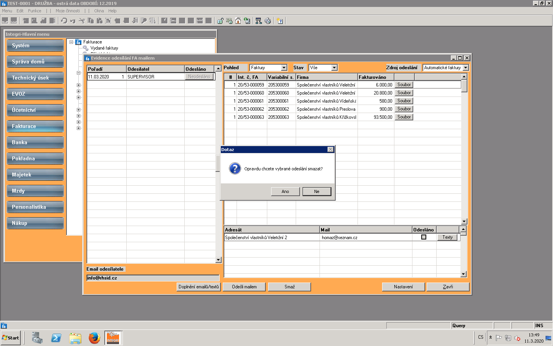Click the house icon in the toolbar
Screen dimensions: 553x346
coord(238,21)
